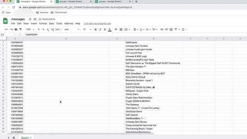Image resolution: width=247 pixels, height=139 pixels.
Task: Open vertical align dropdown
Action: click(x=142, y=29)
